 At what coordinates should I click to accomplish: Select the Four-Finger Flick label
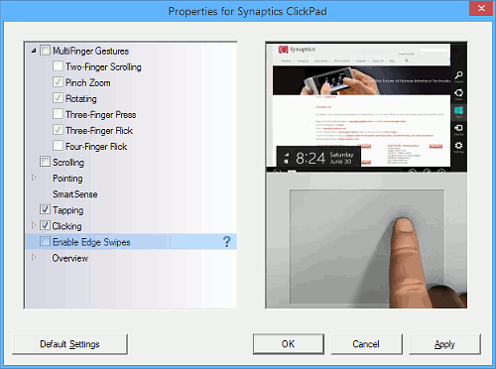tap(96, 147)
